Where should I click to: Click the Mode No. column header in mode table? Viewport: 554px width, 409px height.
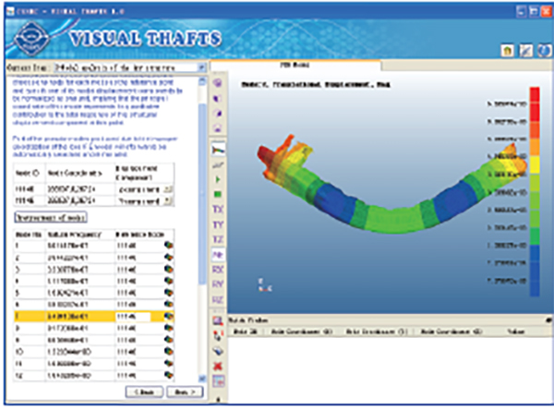(29, 235)
